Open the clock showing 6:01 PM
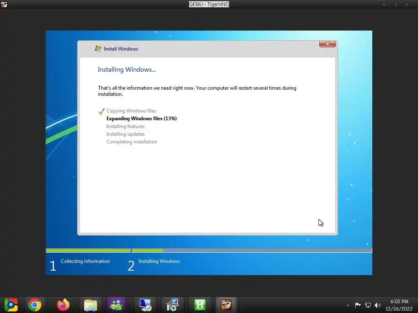 point(399,302)
